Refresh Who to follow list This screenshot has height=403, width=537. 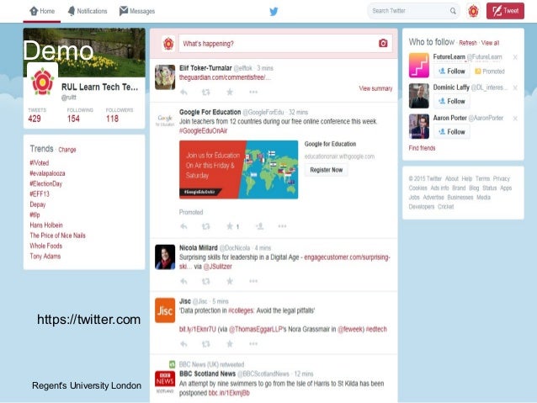point(468,43)
